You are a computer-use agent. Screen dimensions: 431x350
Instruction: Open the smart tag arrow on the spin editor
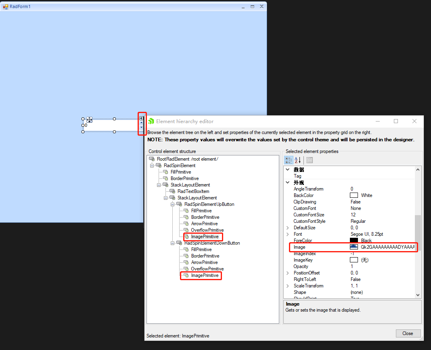[141, 118]
